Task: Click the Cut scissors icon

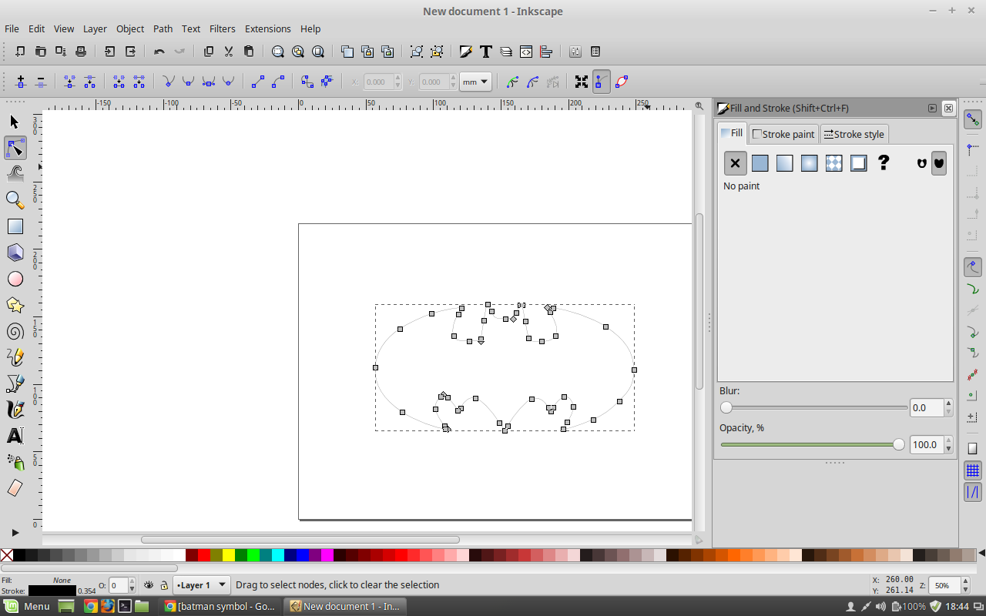Action: 229,52
